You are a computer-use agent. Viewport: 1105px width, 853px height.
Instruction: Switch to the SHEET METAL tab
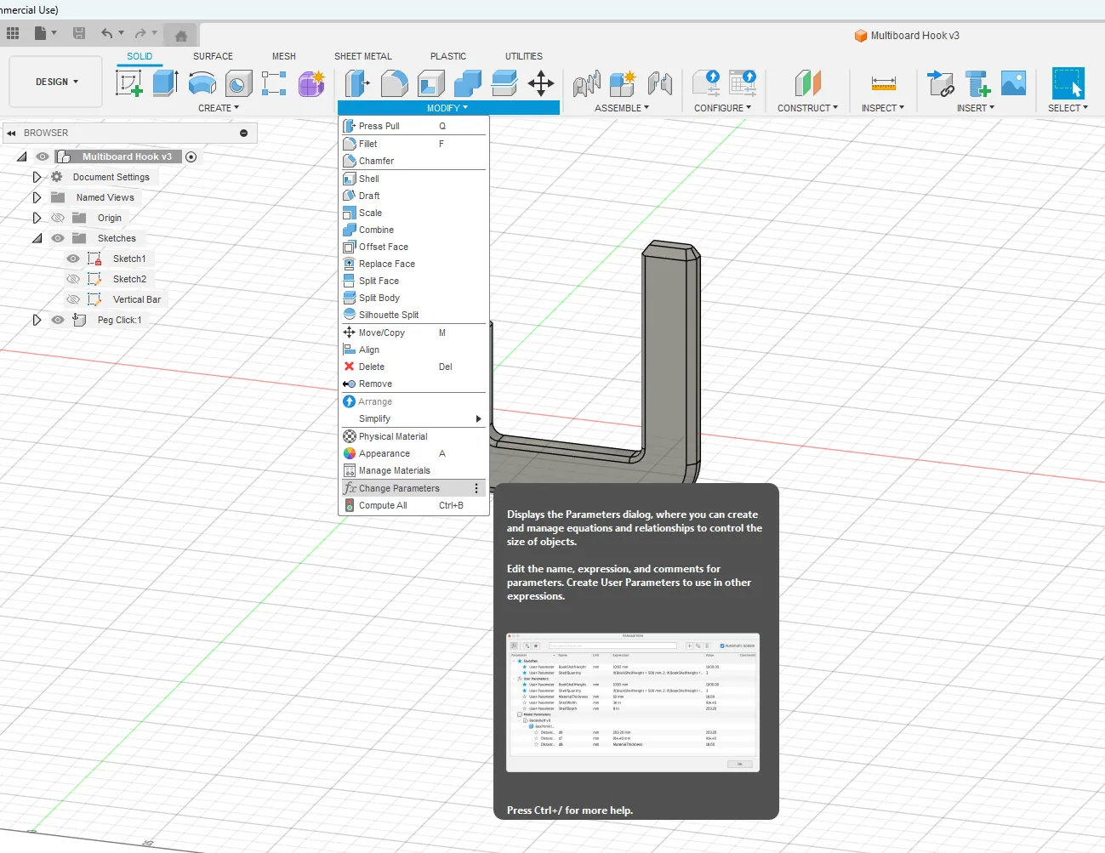tap(362, 56)
